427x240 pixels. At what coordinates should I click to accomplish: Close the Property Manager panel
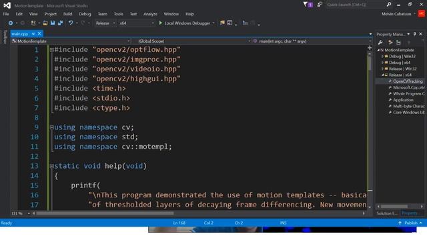[x=421, y=34]
